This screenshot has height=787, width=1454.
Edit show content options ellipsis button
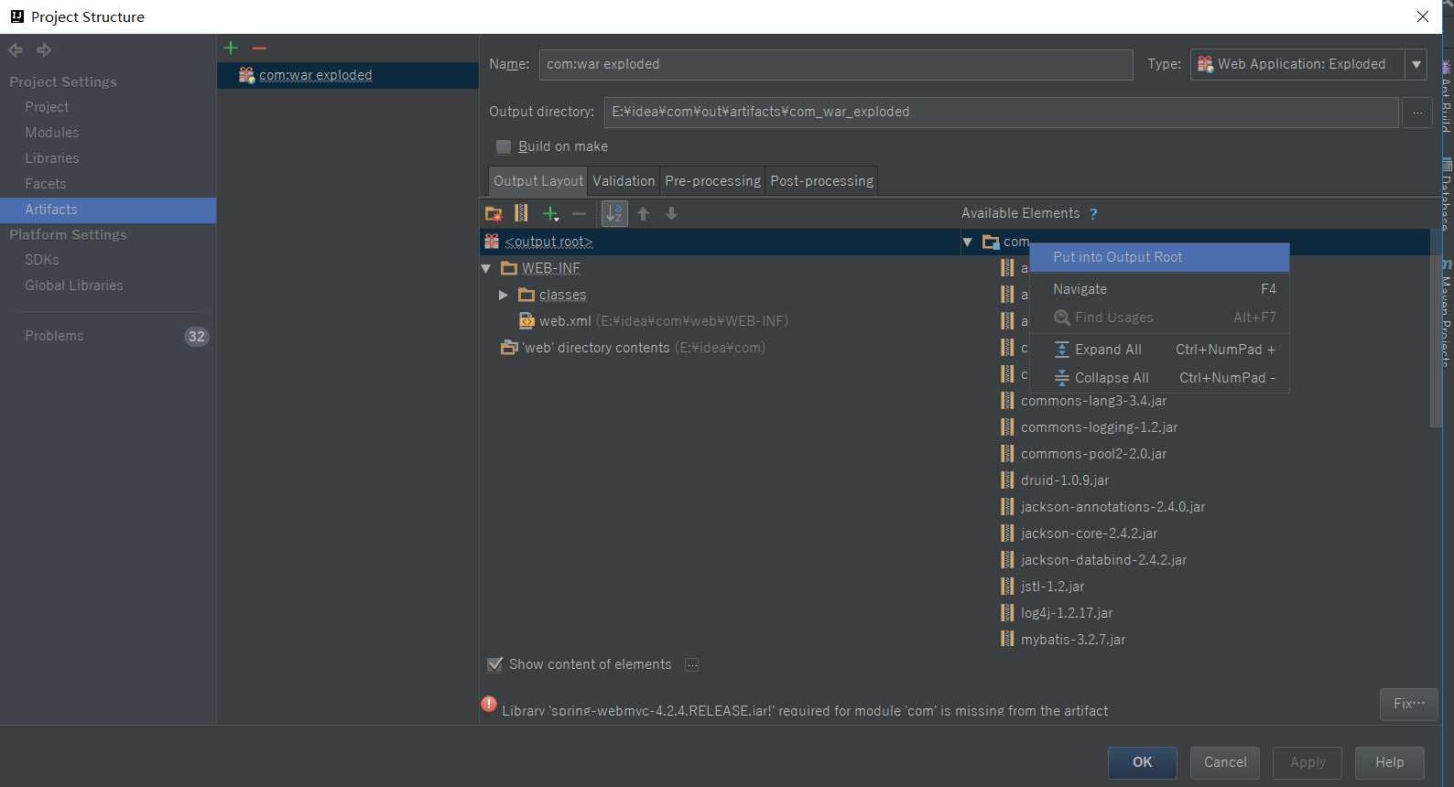click(x=692, y=664)
